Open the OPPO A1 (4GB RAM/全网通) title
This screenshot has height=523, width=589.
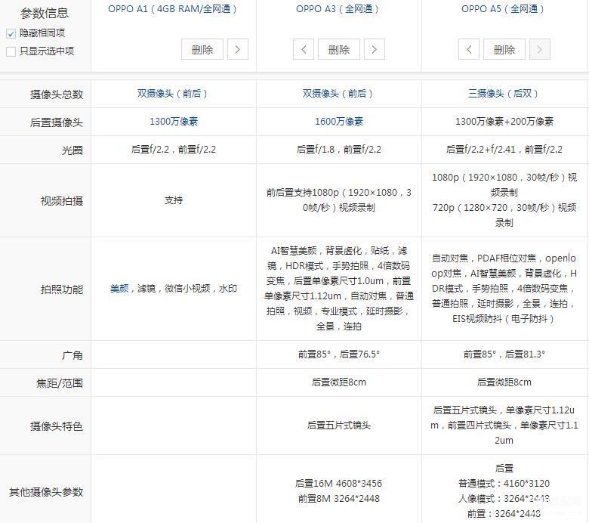pyautogui.click(x=173, y=9)
